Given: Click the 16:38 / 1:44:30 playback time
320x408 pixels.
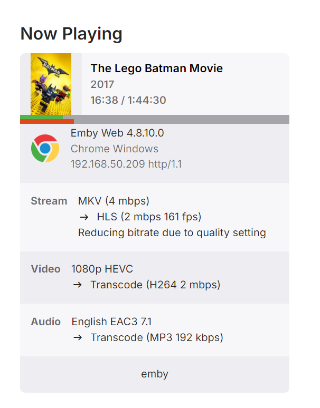Looking at the screenshot, I should pyautogui.click(x=128, y=100).
